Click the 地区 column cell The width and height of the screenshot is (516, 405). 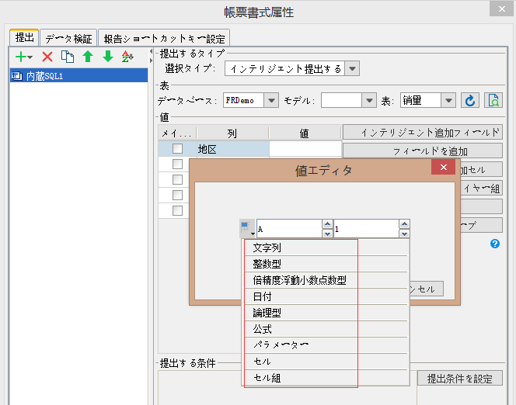tap(232, 149)
